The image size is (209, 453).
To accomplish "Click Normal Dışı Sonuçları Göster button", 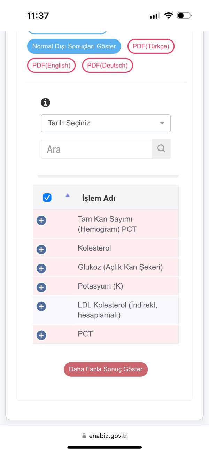I will pos(74,46).
